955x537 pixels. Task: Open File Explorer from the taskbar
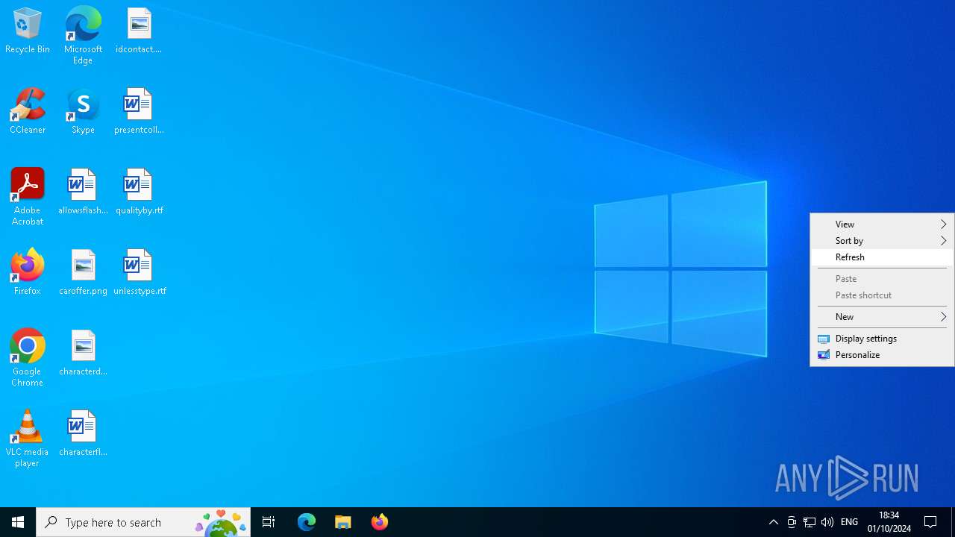pyautogui.click(x=343, y=522)
